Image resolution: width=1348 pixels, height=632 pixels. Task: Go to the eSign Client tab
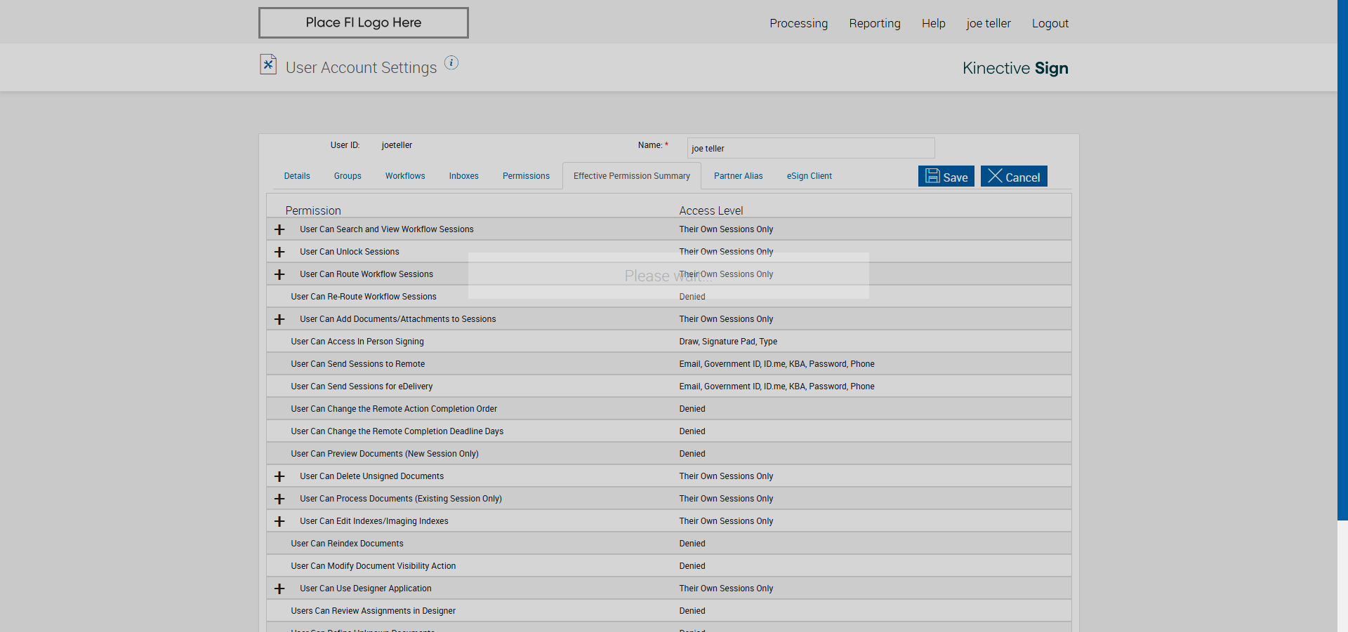click(809, 176)
